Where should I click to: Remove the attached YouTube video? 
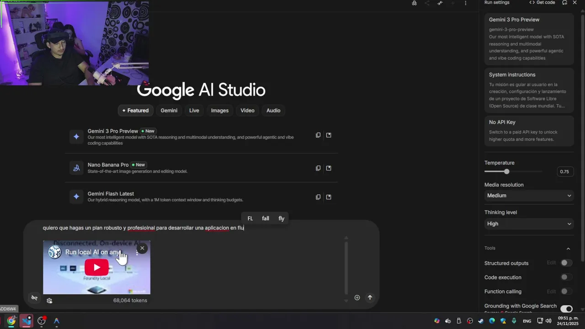(142, 248)
